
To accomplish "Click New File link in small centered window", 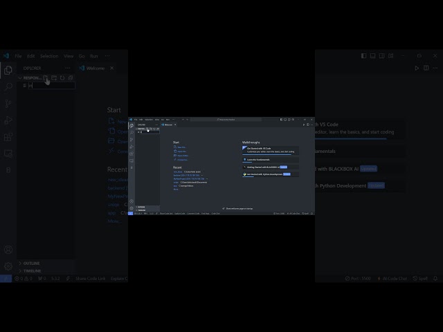I will 180,147.
